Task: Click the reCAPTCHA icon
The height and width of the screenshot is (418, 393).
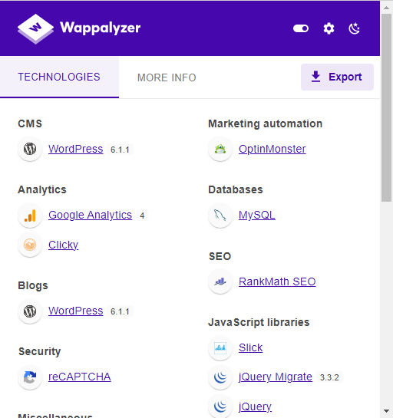Action: pyautogui.click(x=30, y=377)
